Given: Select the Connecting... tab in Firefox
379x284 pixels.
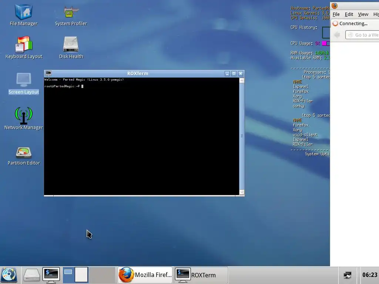Looking at the screenshot, I should coord(355,23).
